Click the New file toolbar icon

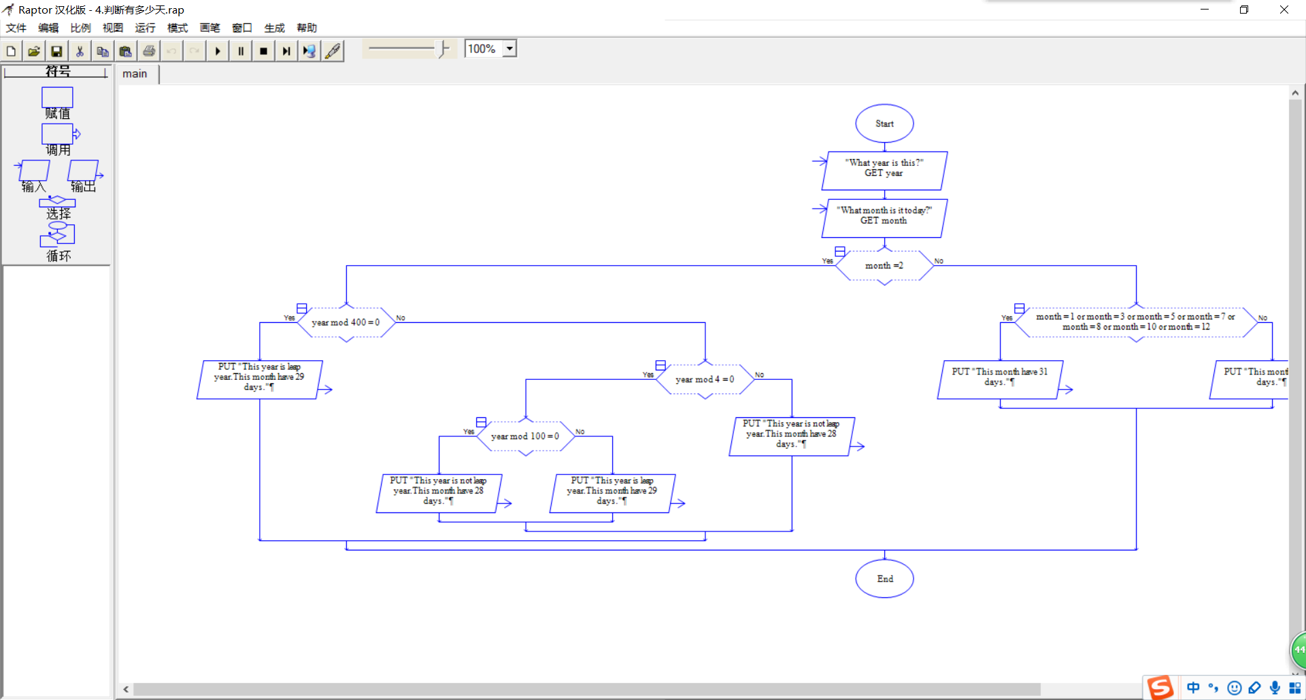tap(11, 51)
